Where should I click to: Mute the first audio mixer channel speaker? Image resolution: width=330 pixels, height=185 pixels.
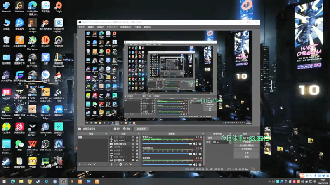click(196, 143)
